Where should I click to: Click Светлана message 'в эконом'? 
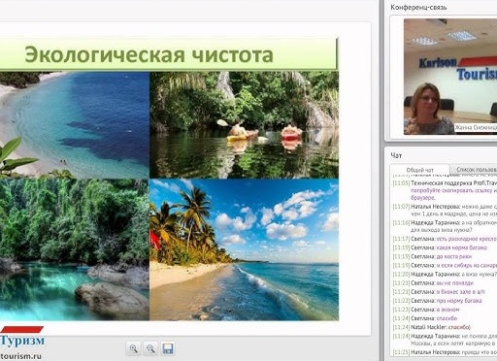coord(426,310)
